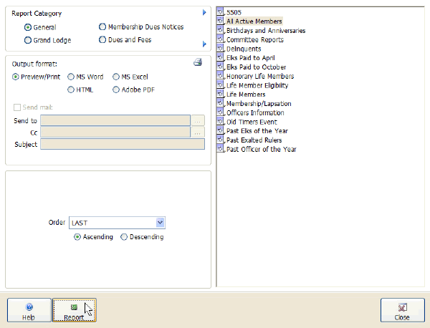Choose Adobe PDF output format
This screenshot has width=430, height=328.
pyautogui.click(x=115, y=90)
